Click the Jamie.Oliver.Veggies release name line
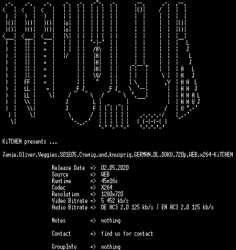Image resolution: width=236 pixels, height=250 pixels. point(117,155)
